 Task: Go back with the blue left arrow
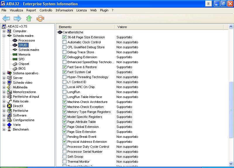6,18
